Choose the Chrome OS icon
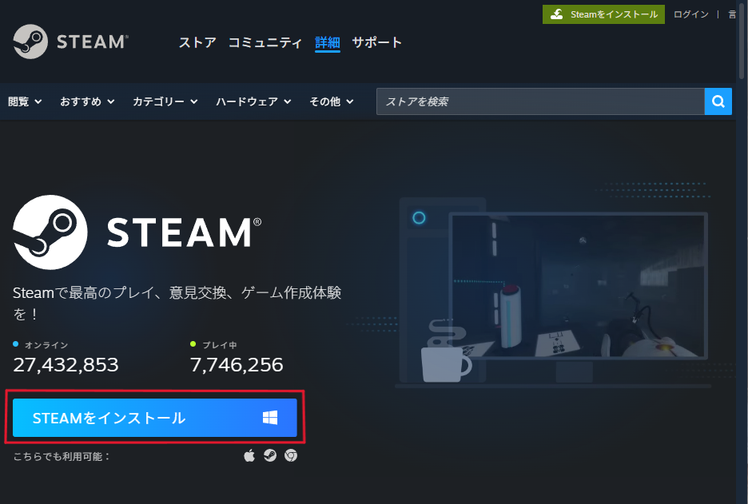This screenshot has width=748, height=504. (291, 455)
